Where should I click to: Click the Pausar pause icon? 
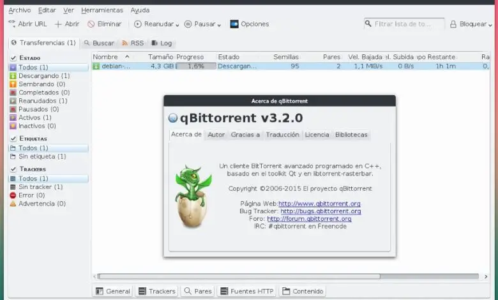(x=188, y=24)
